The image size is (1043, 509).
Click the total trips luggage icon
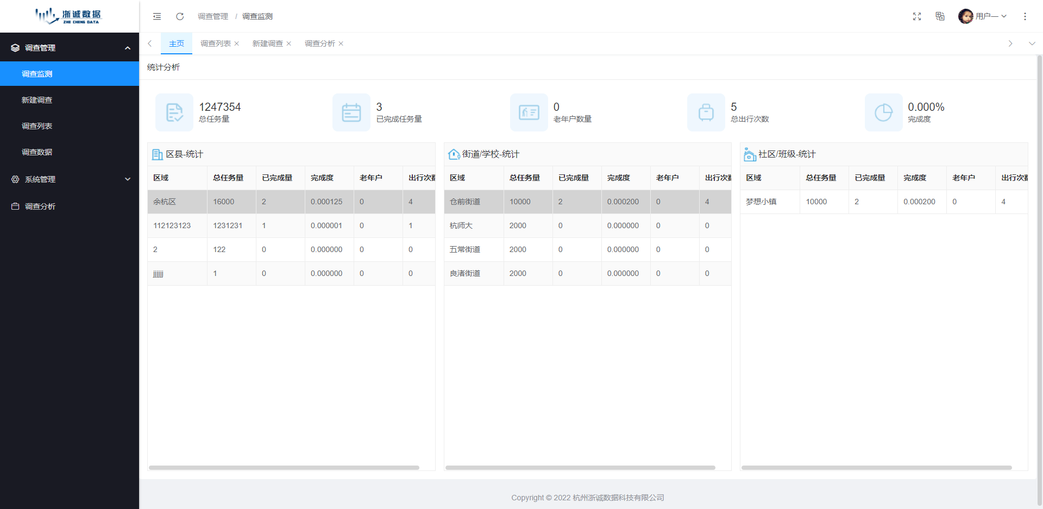(x=706, y=112)
